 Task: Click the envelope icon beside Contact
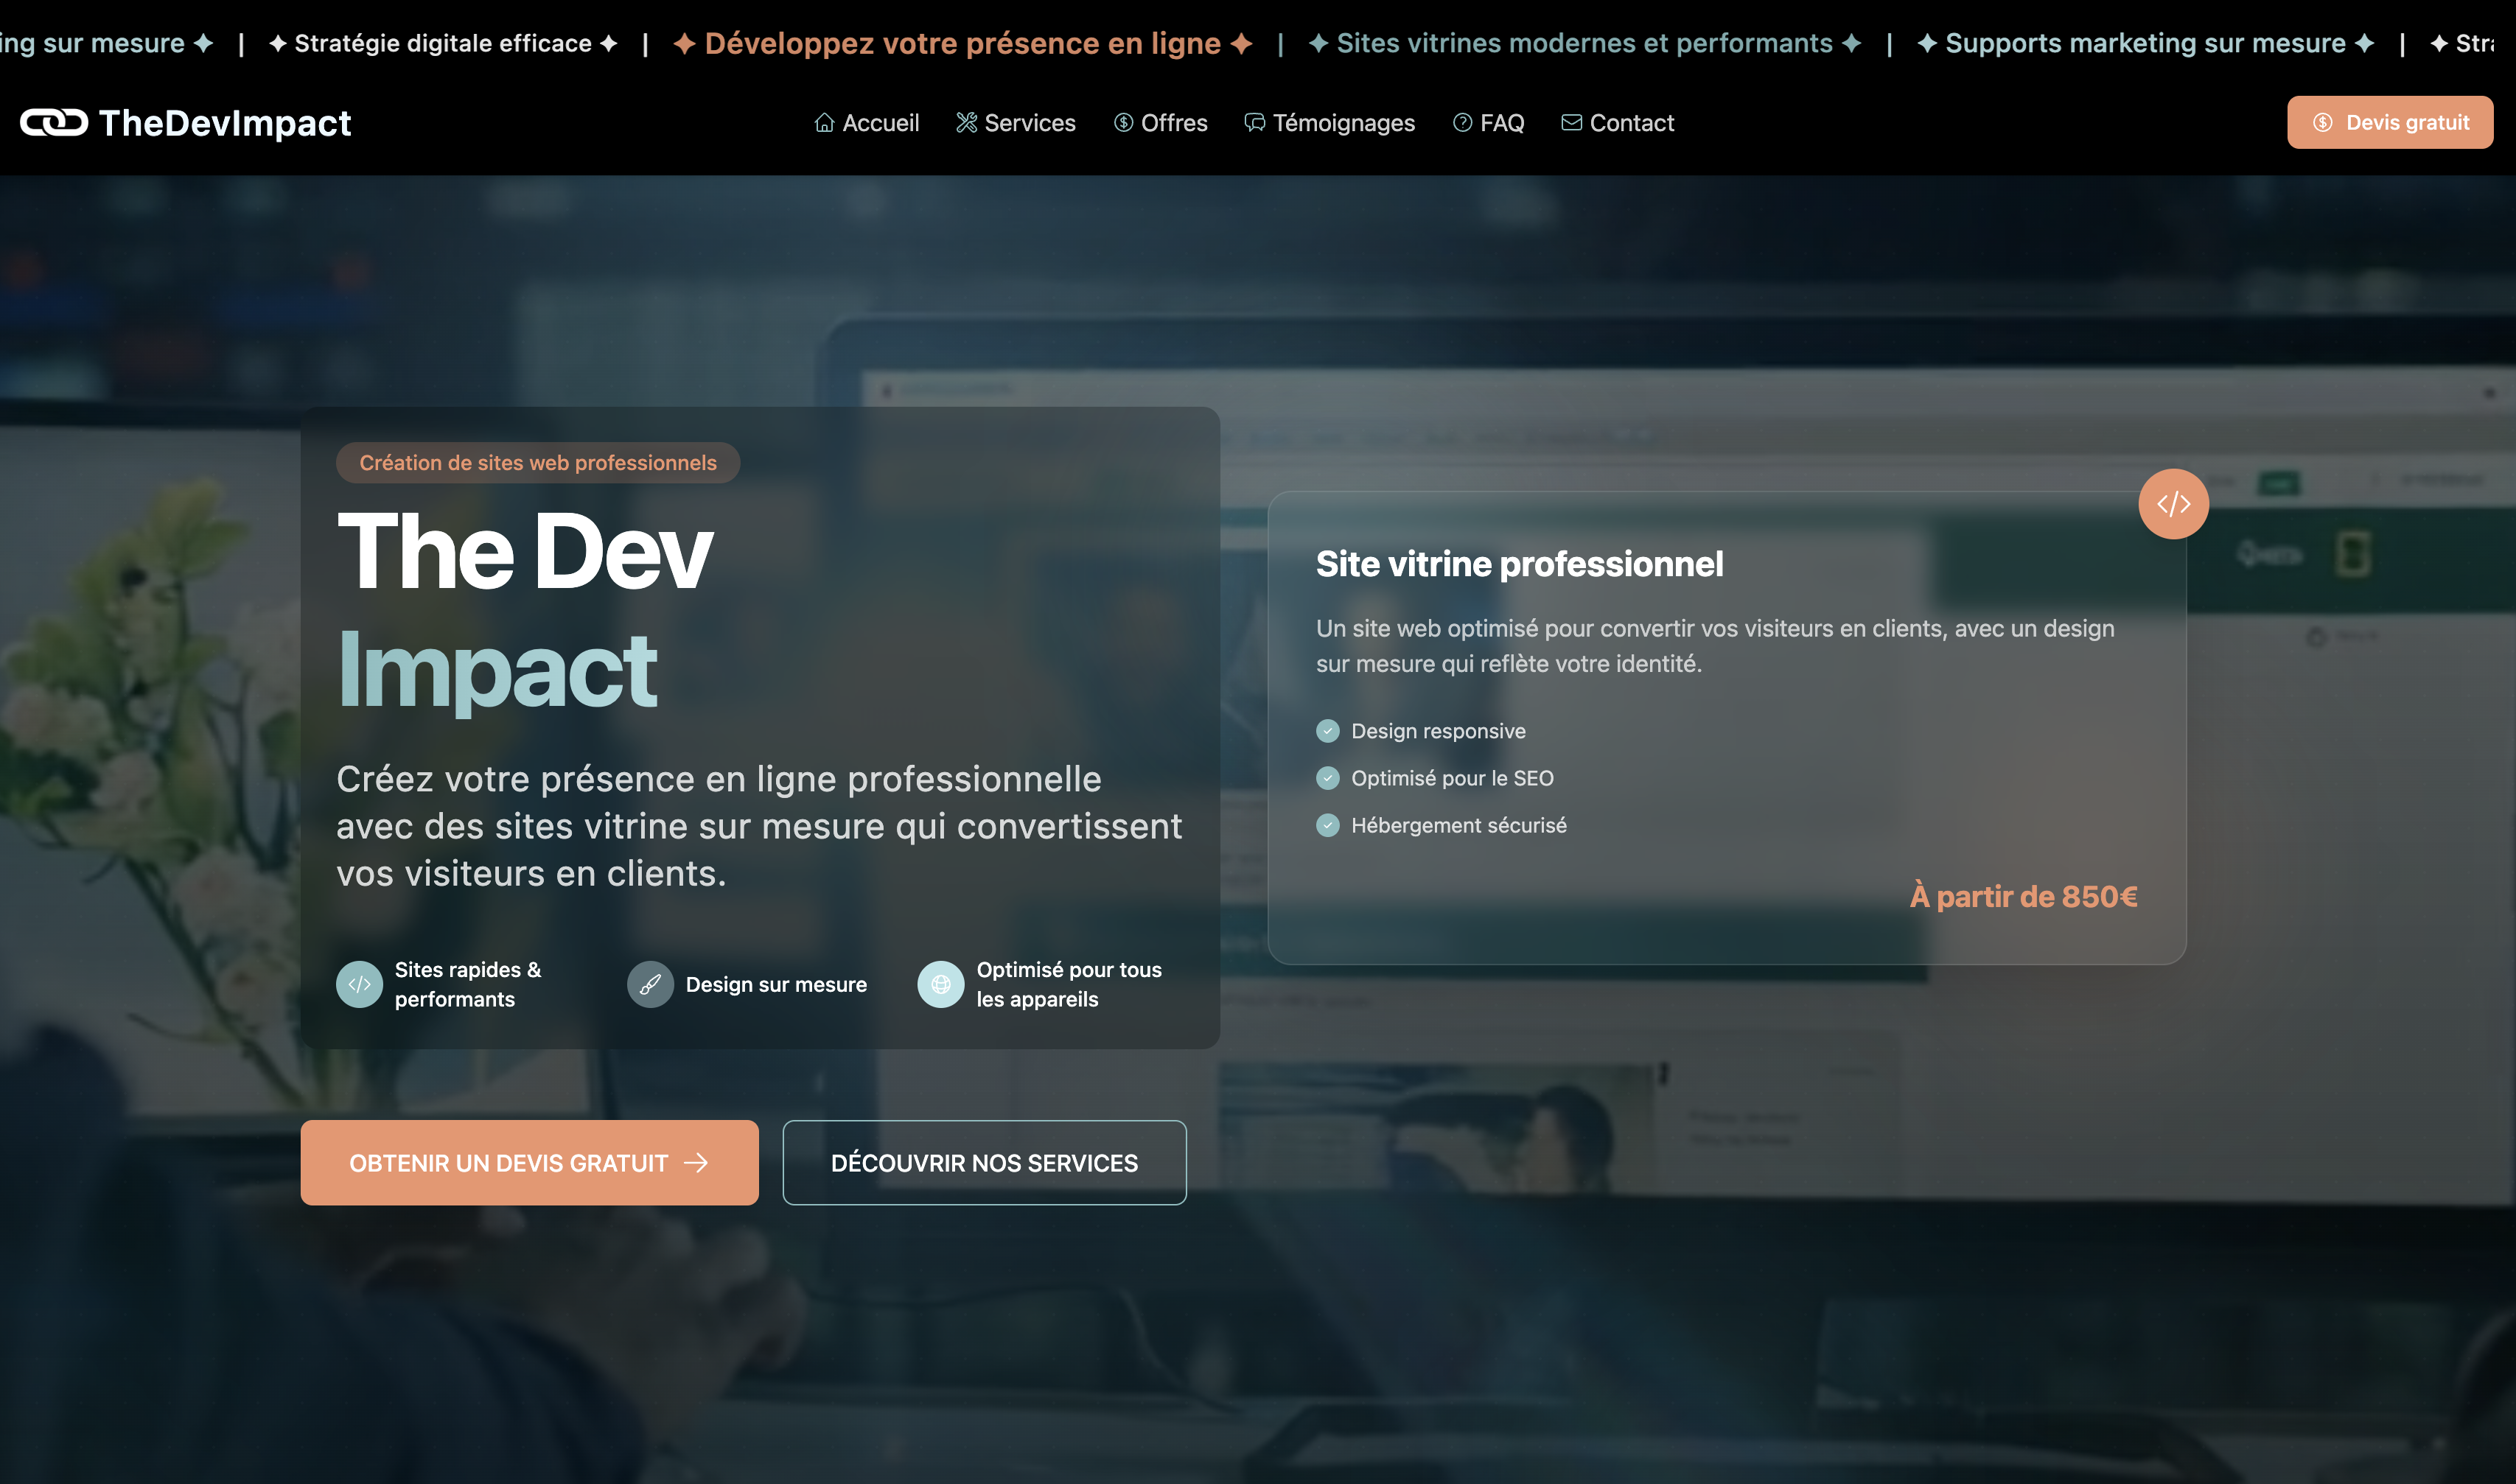click(x=1571, y=122)
